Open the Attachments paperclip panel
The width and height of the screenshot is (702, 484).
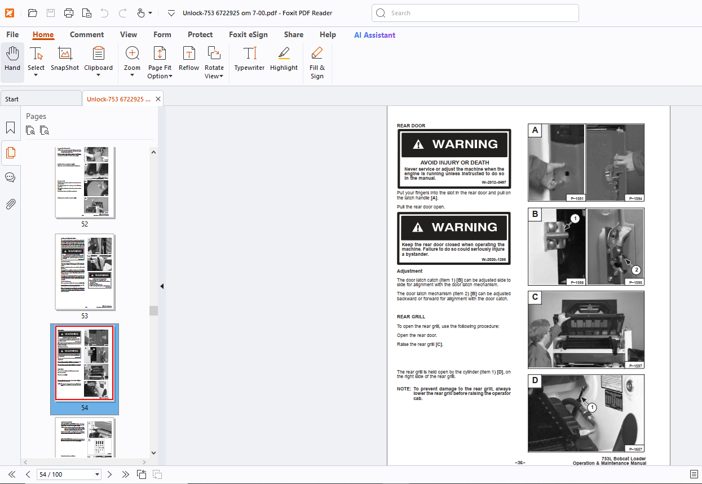pos(10,204)
